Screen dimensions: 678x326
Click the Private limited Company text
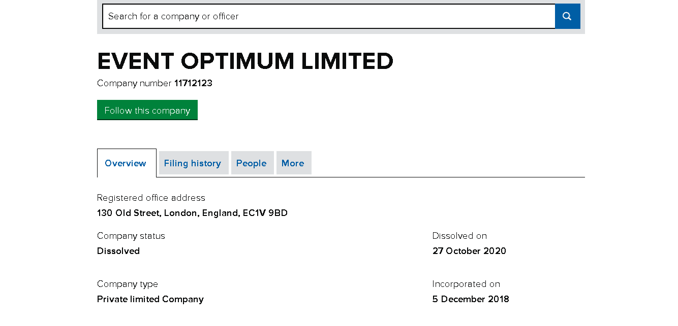tap(150, 299)
